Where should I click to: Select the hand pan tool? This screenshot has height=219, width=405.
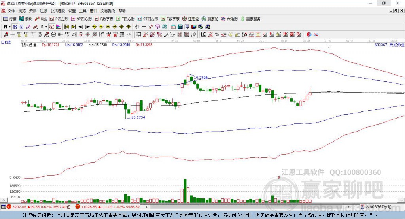[x=137, y=27]
